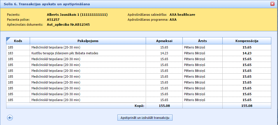
Task: Select the Ārsts column header
Action: (x=202, y=41)
